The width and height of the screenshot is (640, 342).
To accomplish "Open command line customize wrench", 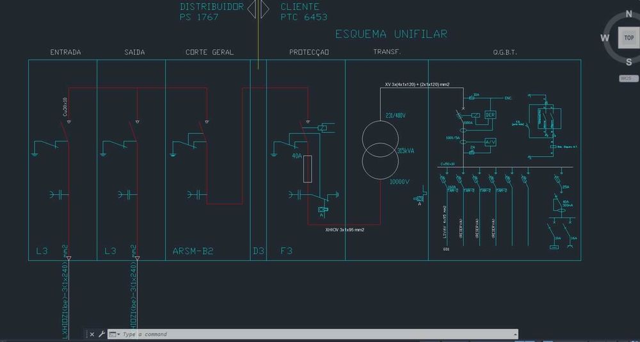I will tap(102, 334).
